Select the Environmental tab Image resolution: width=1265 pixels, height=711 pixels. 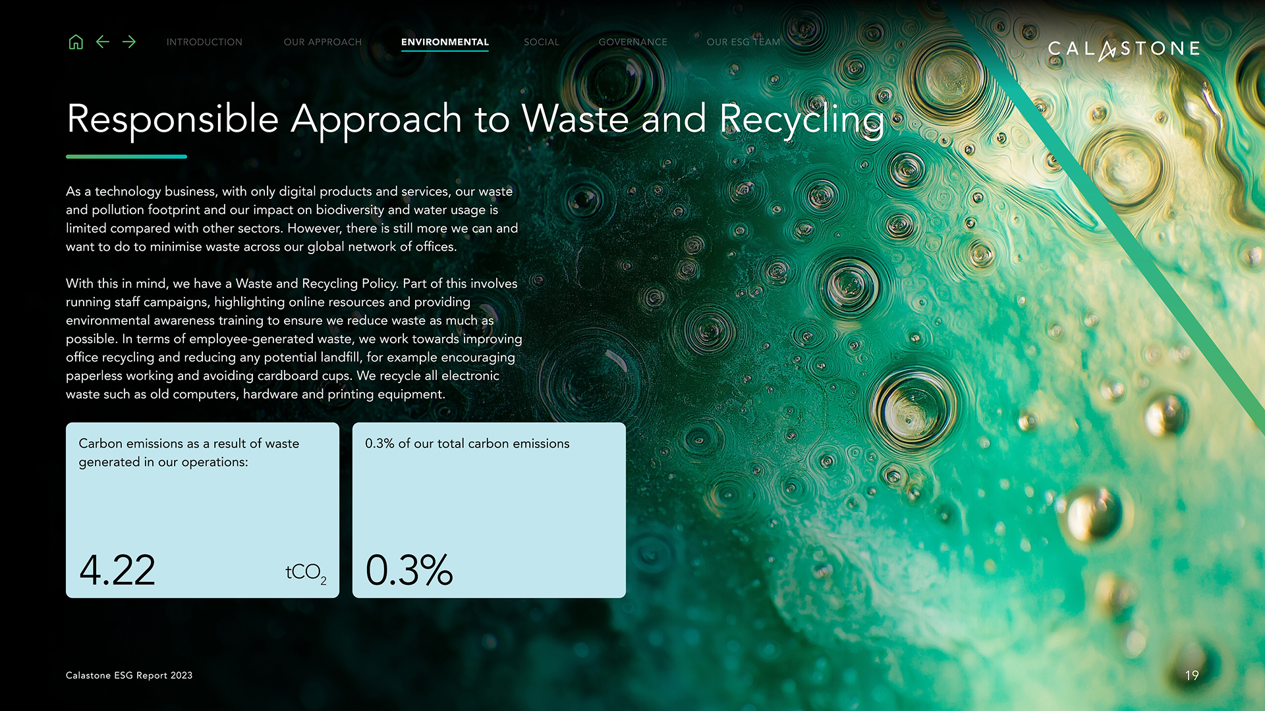tap(445, 42)
